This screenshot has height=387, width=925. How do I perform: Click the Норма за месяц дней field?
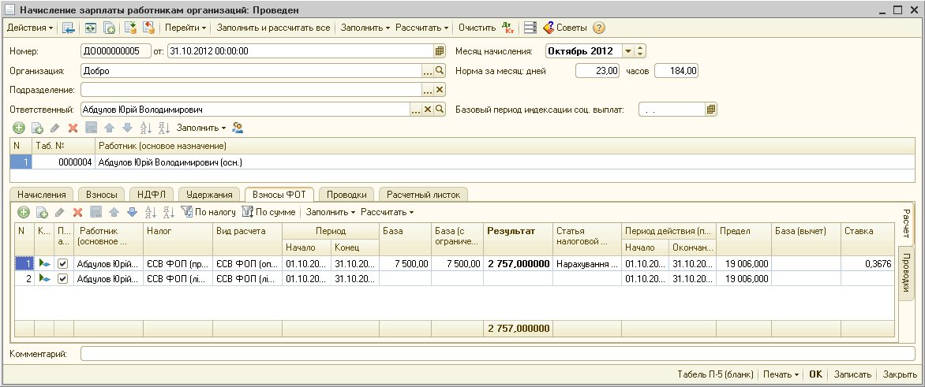click(597, 71)
